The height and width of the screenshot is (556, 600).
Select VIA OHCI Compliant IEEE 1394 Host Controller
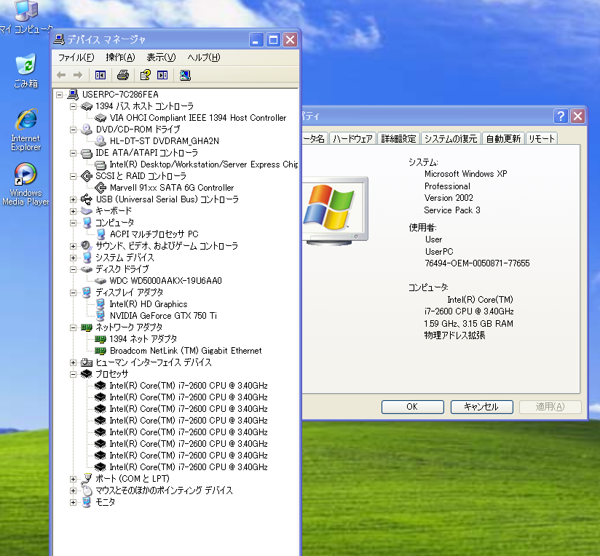(x=198, y=118)
